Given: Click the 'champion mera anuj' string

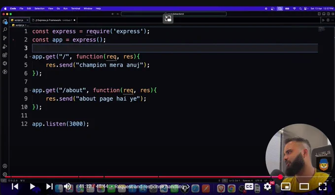Looking at the screenshot, I should (x=109, y=65).
